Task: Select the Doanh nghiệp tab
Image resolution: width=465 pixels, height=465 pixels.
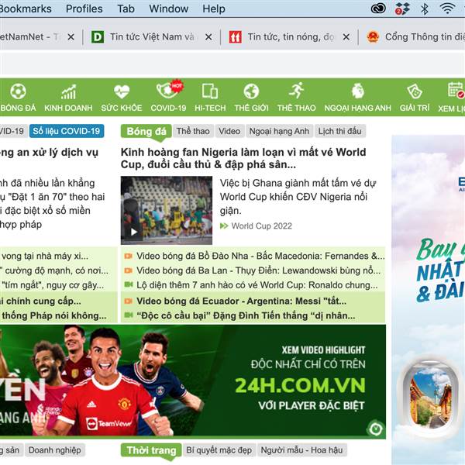Action: pyautogui.click(x=54, y=450)
